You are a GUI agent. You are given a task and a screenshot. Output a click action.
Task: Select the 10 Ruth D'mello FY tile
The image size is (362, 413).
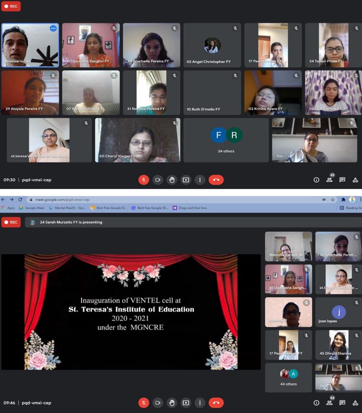[x=212, y=92]
